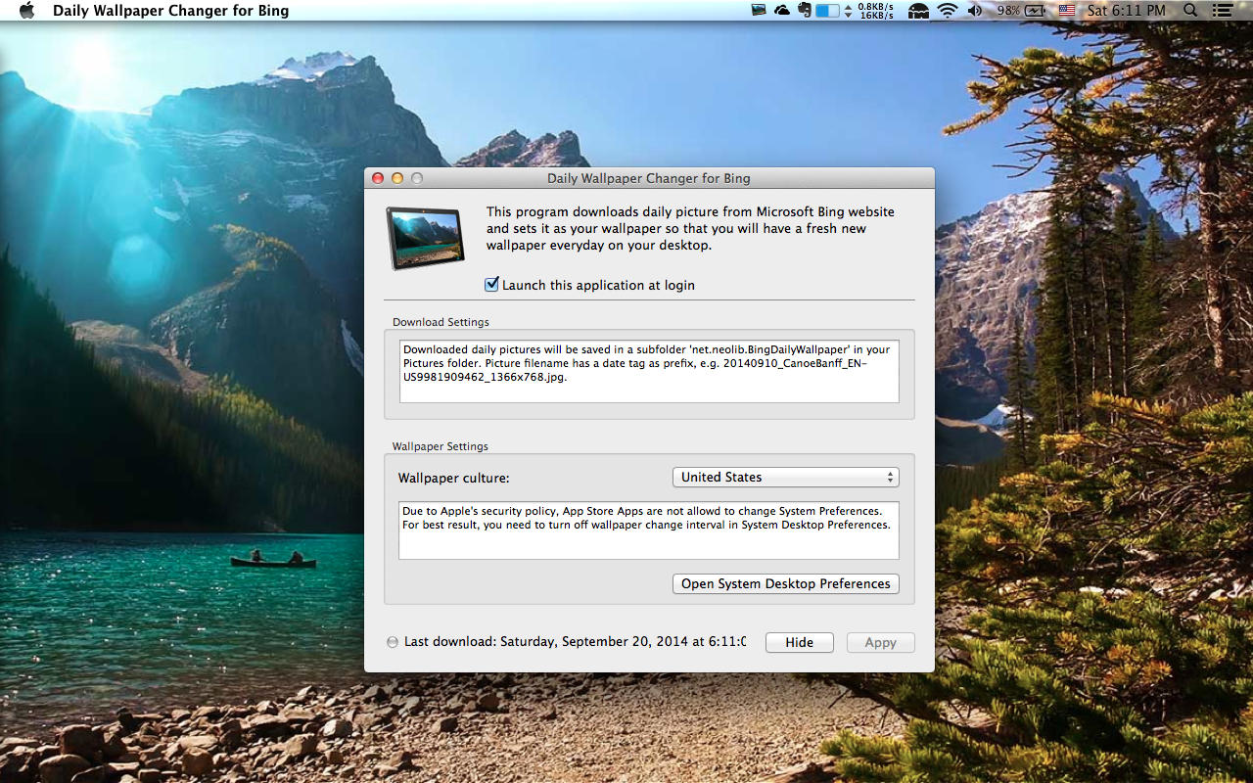1253x783 pixels.
Task: Toggle Launch this application at login checkbox
Action: 492,285
